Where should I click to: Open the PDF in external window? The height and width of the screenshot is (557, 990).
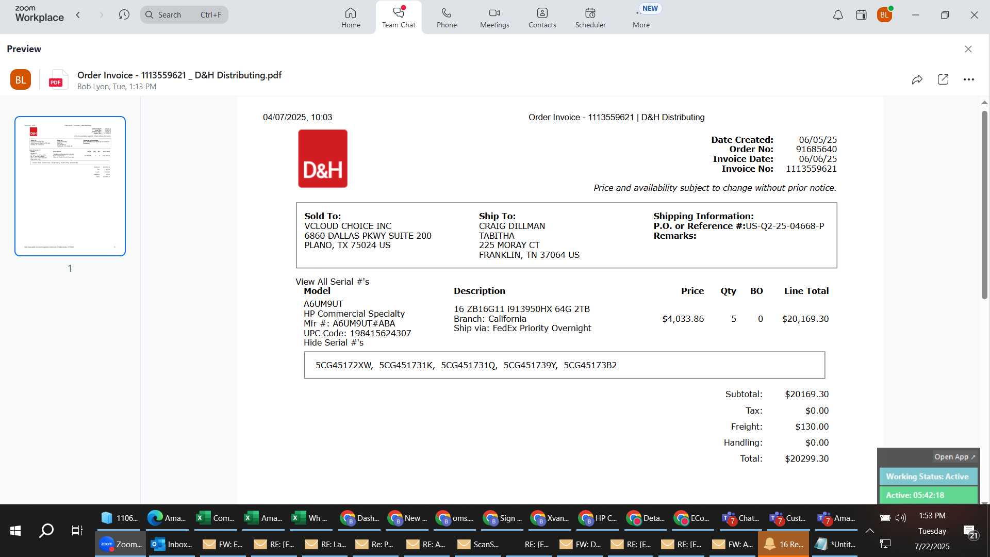[x=943, y=79]
